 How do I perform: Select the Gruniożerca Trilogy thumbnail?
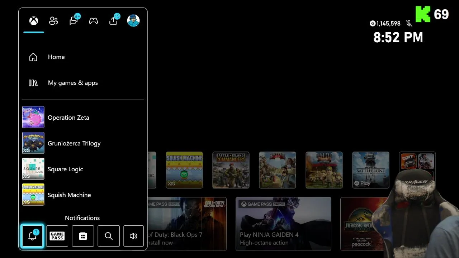(33, 143)
